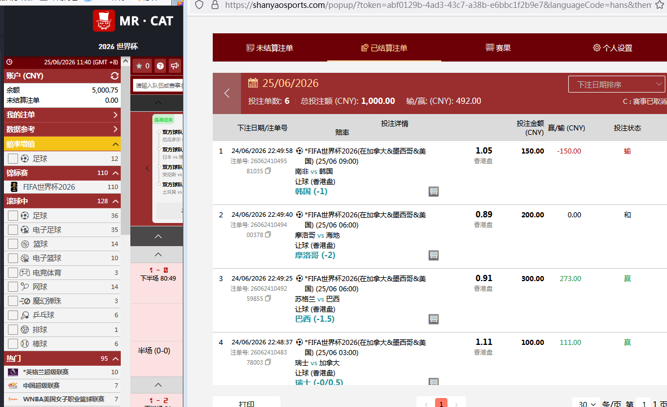Click the padlock icon in address bar
The width and height of the screenshot is (667, 407).
pyautogui.click(x=215, y=5)
